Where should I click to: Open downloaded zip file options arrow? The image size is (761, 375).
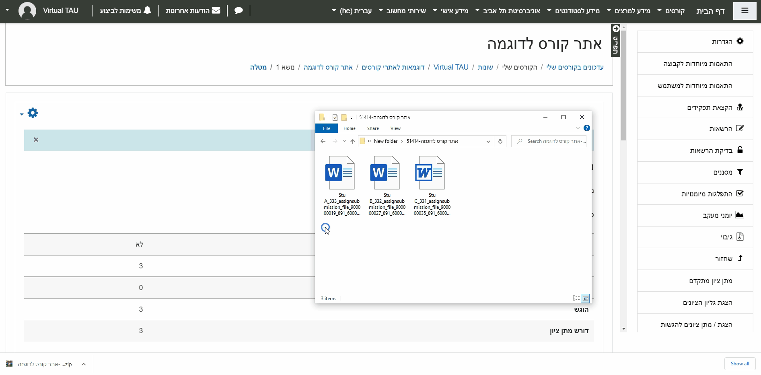[84, 364]
